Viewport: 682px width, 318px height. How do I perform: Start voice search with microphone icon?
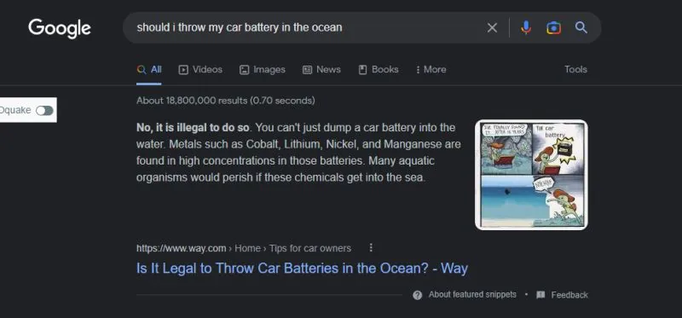[x=526, y=28]
